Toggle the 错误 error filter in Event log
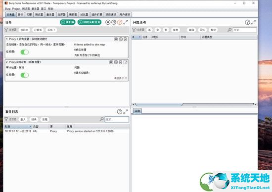Screen dimensions: 272x192 click(x=34, y=119)
